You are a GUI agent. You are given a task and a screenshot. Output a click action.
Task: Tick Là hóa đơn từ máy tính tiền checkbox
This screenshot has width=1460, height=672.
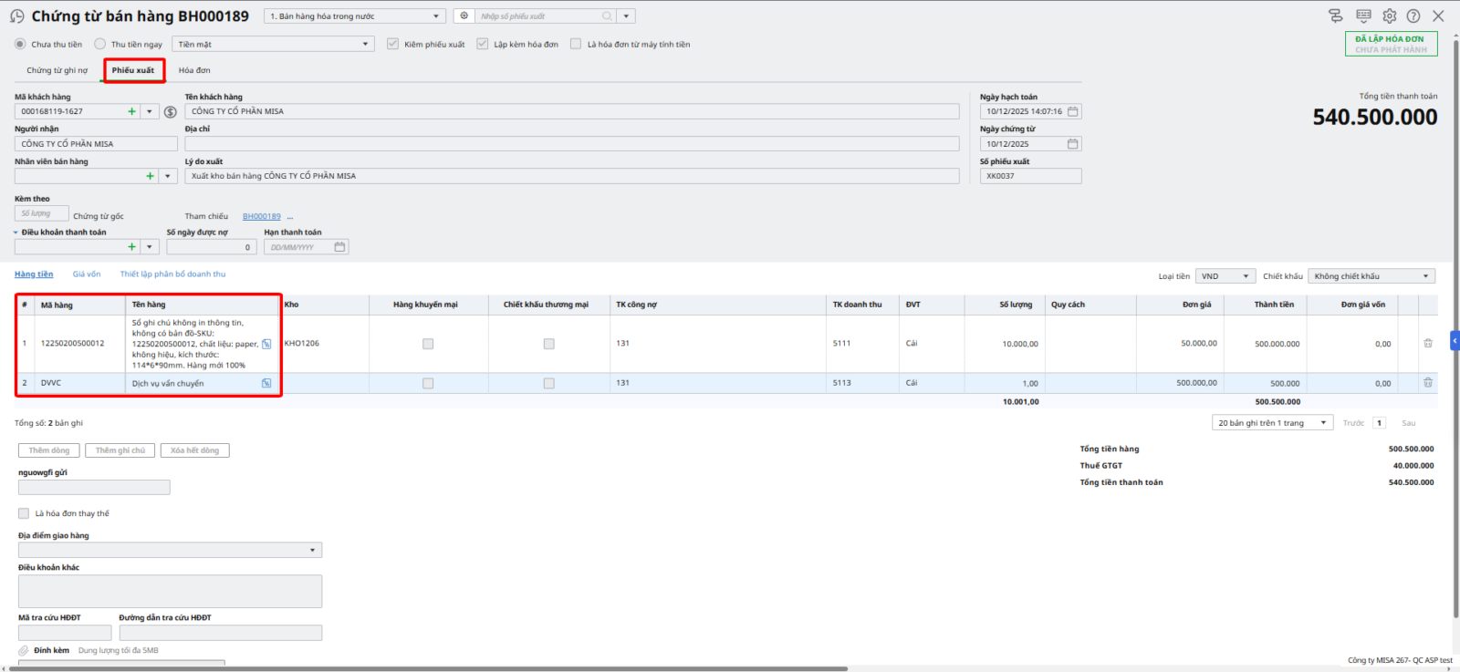576,44
